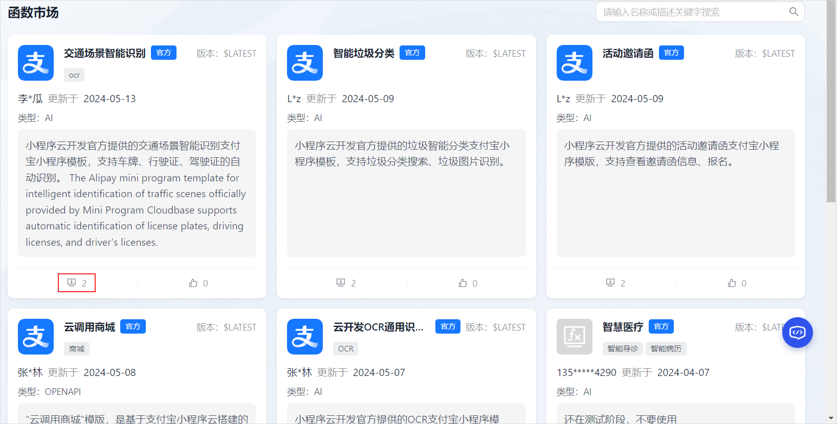Like the 智能垃圾分类 card

coord(463,282)
